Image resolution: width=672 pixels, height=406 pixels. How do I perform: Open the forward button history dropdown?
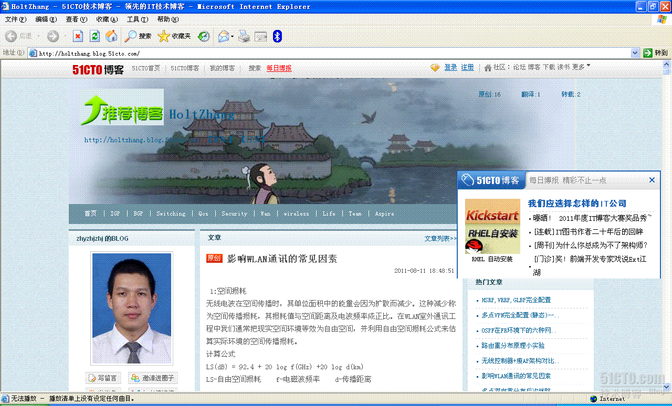click(x=65, y=36)
